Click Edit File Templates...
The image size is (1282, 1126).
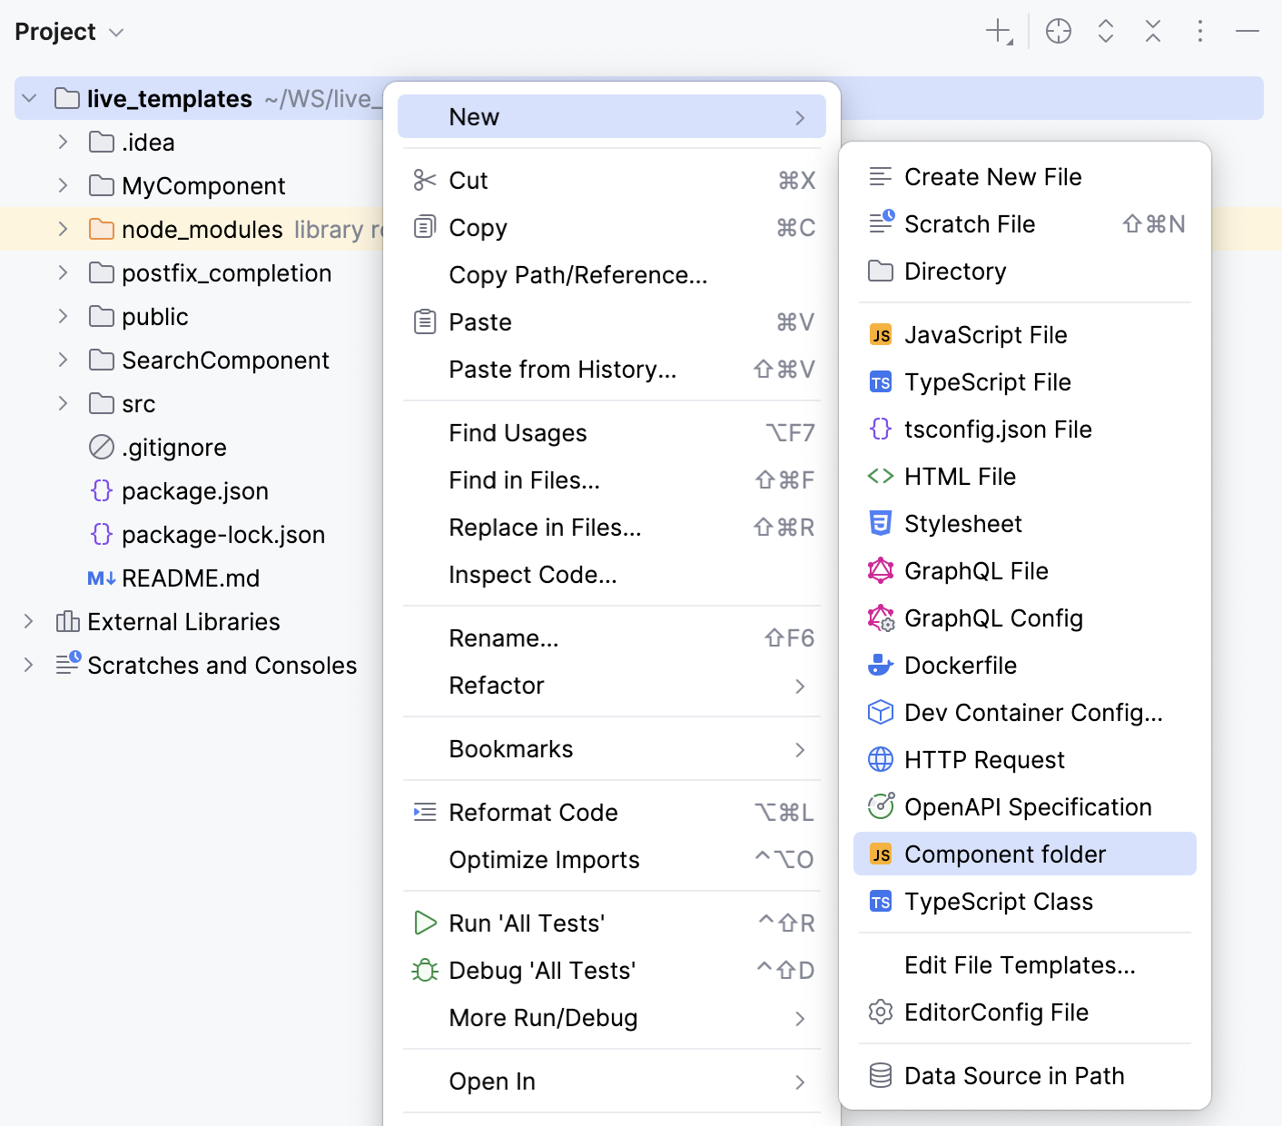point(1019,965)
